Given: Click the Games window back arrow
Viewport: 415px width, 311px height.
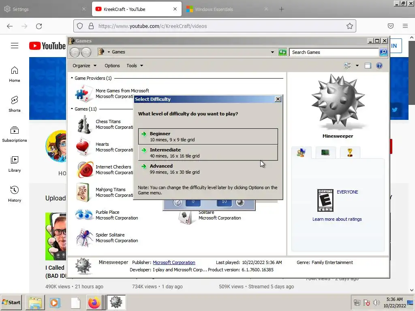Looking at the screenshot, I should [75, 52].
